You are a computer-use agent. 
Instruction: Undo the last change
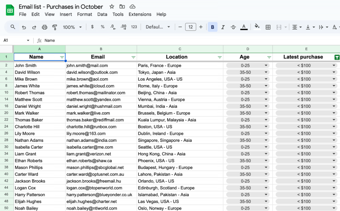(23, 27)
